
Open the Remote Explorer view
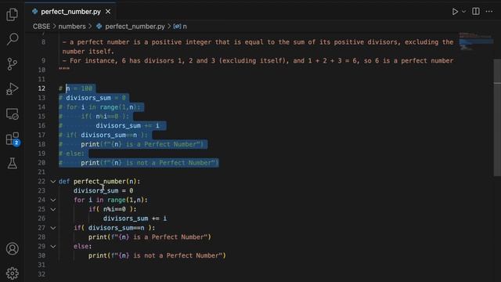tap(13, 114)
